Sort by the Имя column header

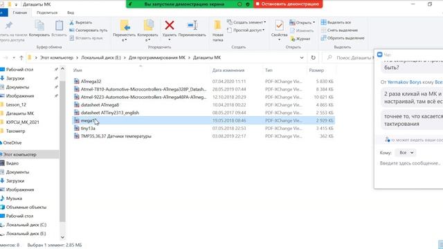pos(78,71)
